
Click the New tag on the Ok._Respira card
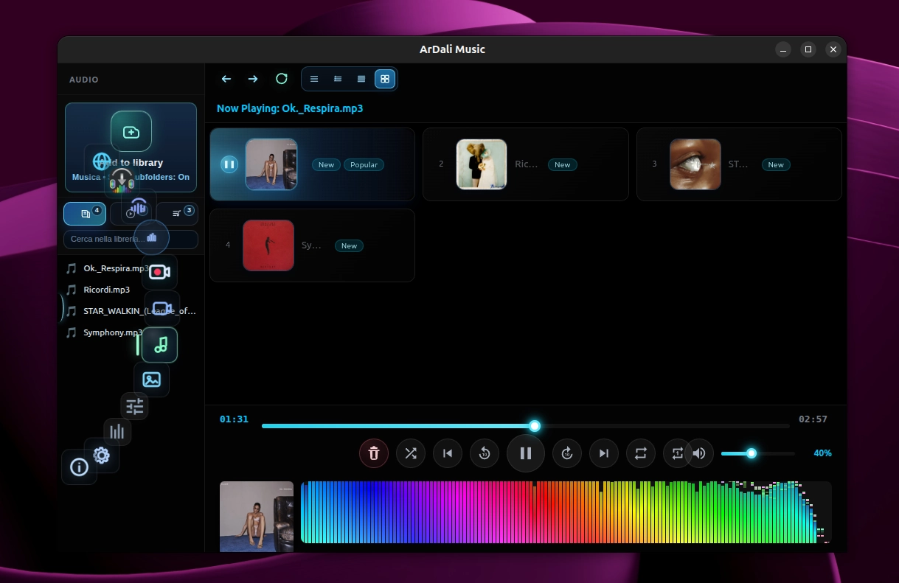pyautogui.click(x=327, y=165)
